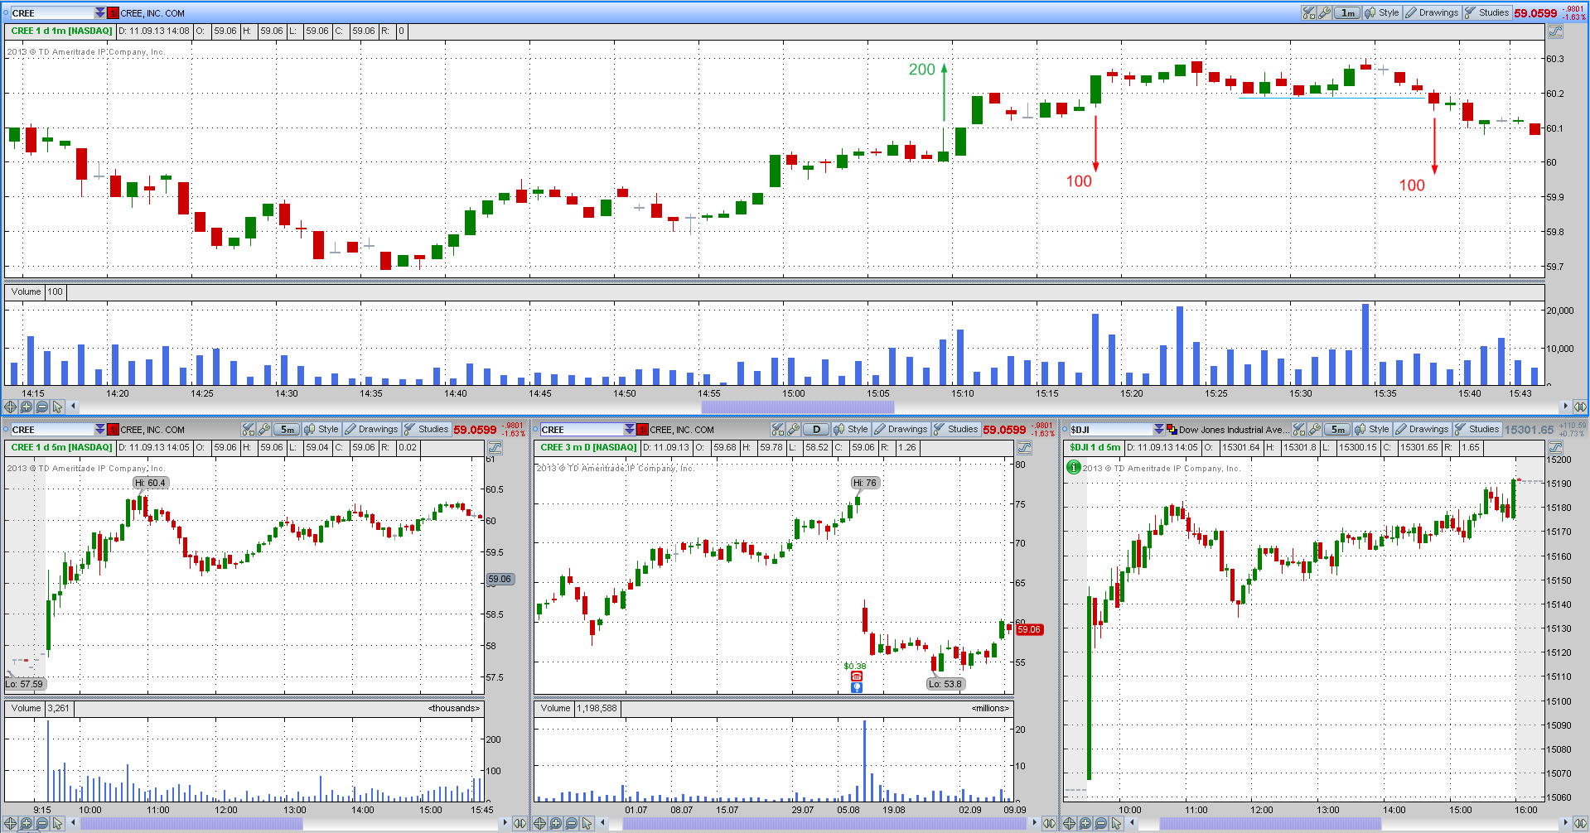1590x833 pixels.
Task: Open the Drawings menu of the top 1m chart
Action: point(1432,12)
